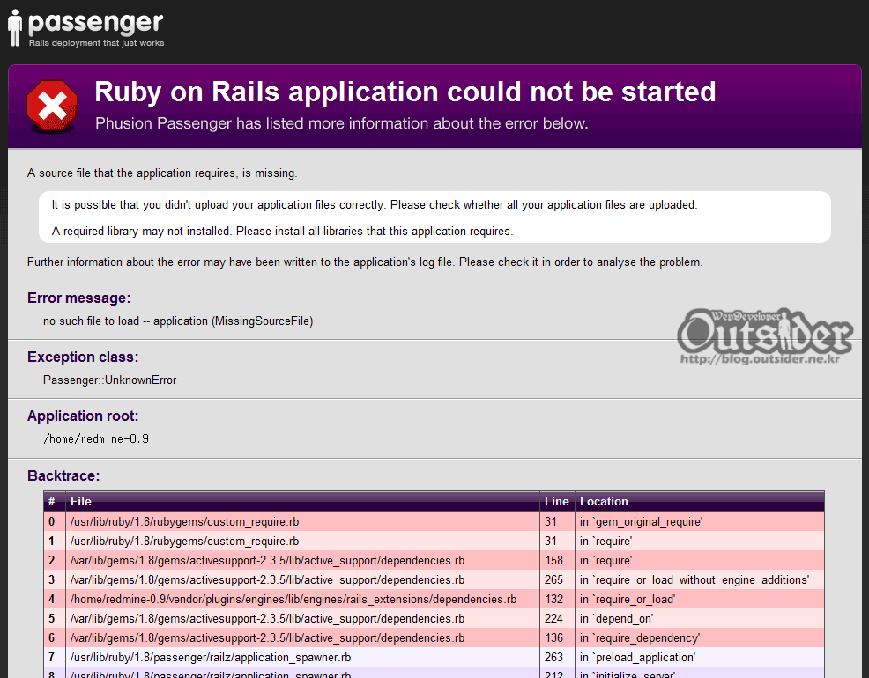Click the Passenger logo figure icon
The height and width of the screenshot is (678, 869).
(x=15, y=27)
